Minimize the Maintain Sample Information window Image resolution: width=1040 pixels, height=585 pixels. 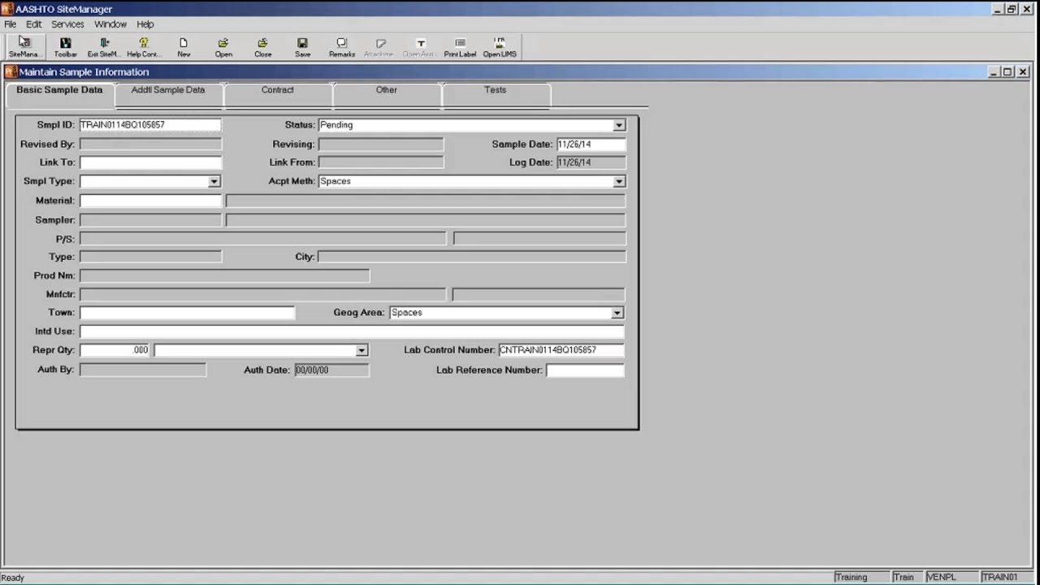994,72
